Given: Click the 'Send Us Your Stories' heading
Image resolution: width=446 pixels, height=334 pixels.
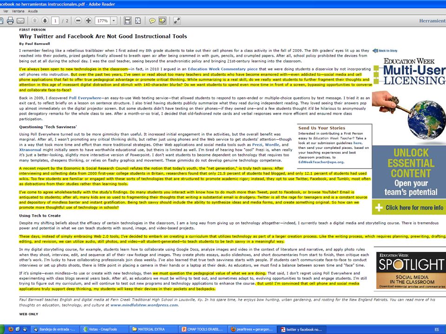Looking at the screenshot, I should [321, 128].
